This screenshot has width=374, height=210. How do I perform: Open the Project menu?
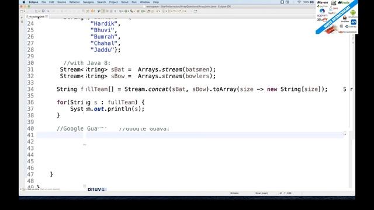coord(113,2)
